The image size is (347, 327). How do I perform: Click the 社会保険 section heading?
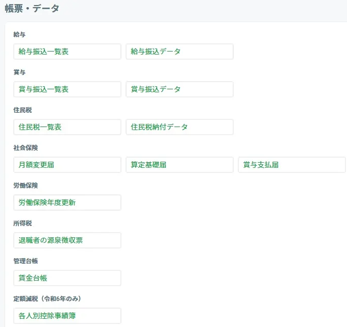point(26,148)
